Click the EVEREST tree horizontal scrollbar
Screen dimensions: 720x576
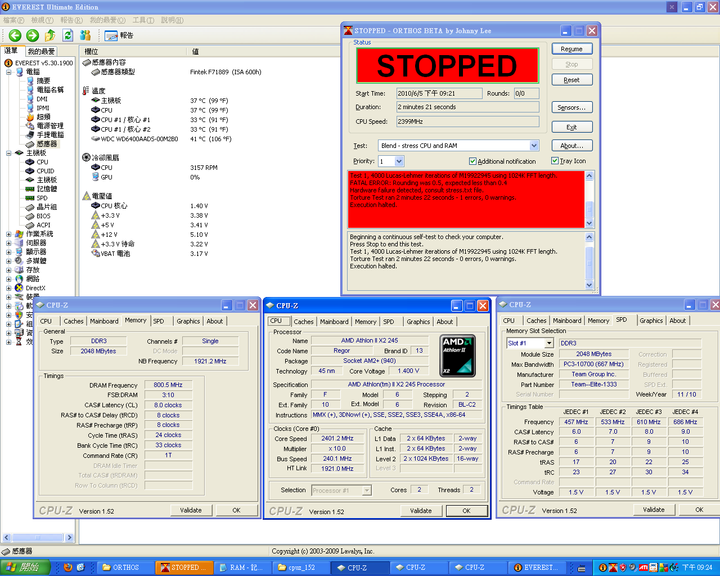pyautogui.click(x=38, y=538)
